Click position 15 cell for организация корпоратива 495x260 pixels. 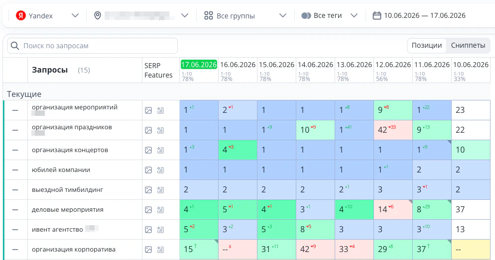point(199,249)
